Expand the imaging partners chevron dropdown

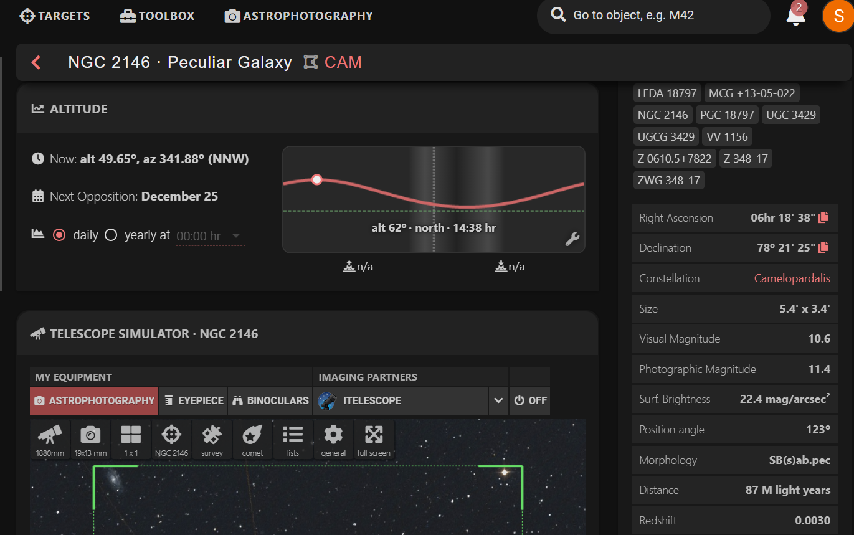tap(498, 400)
